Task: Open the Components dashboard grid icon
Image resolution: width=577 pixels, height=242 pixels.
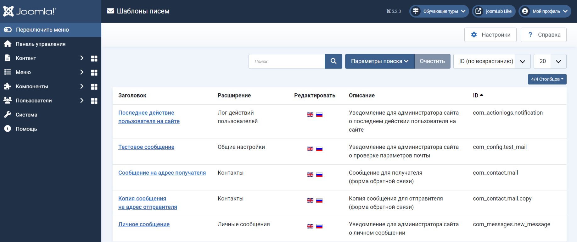Action: click(x=94, y=87)
